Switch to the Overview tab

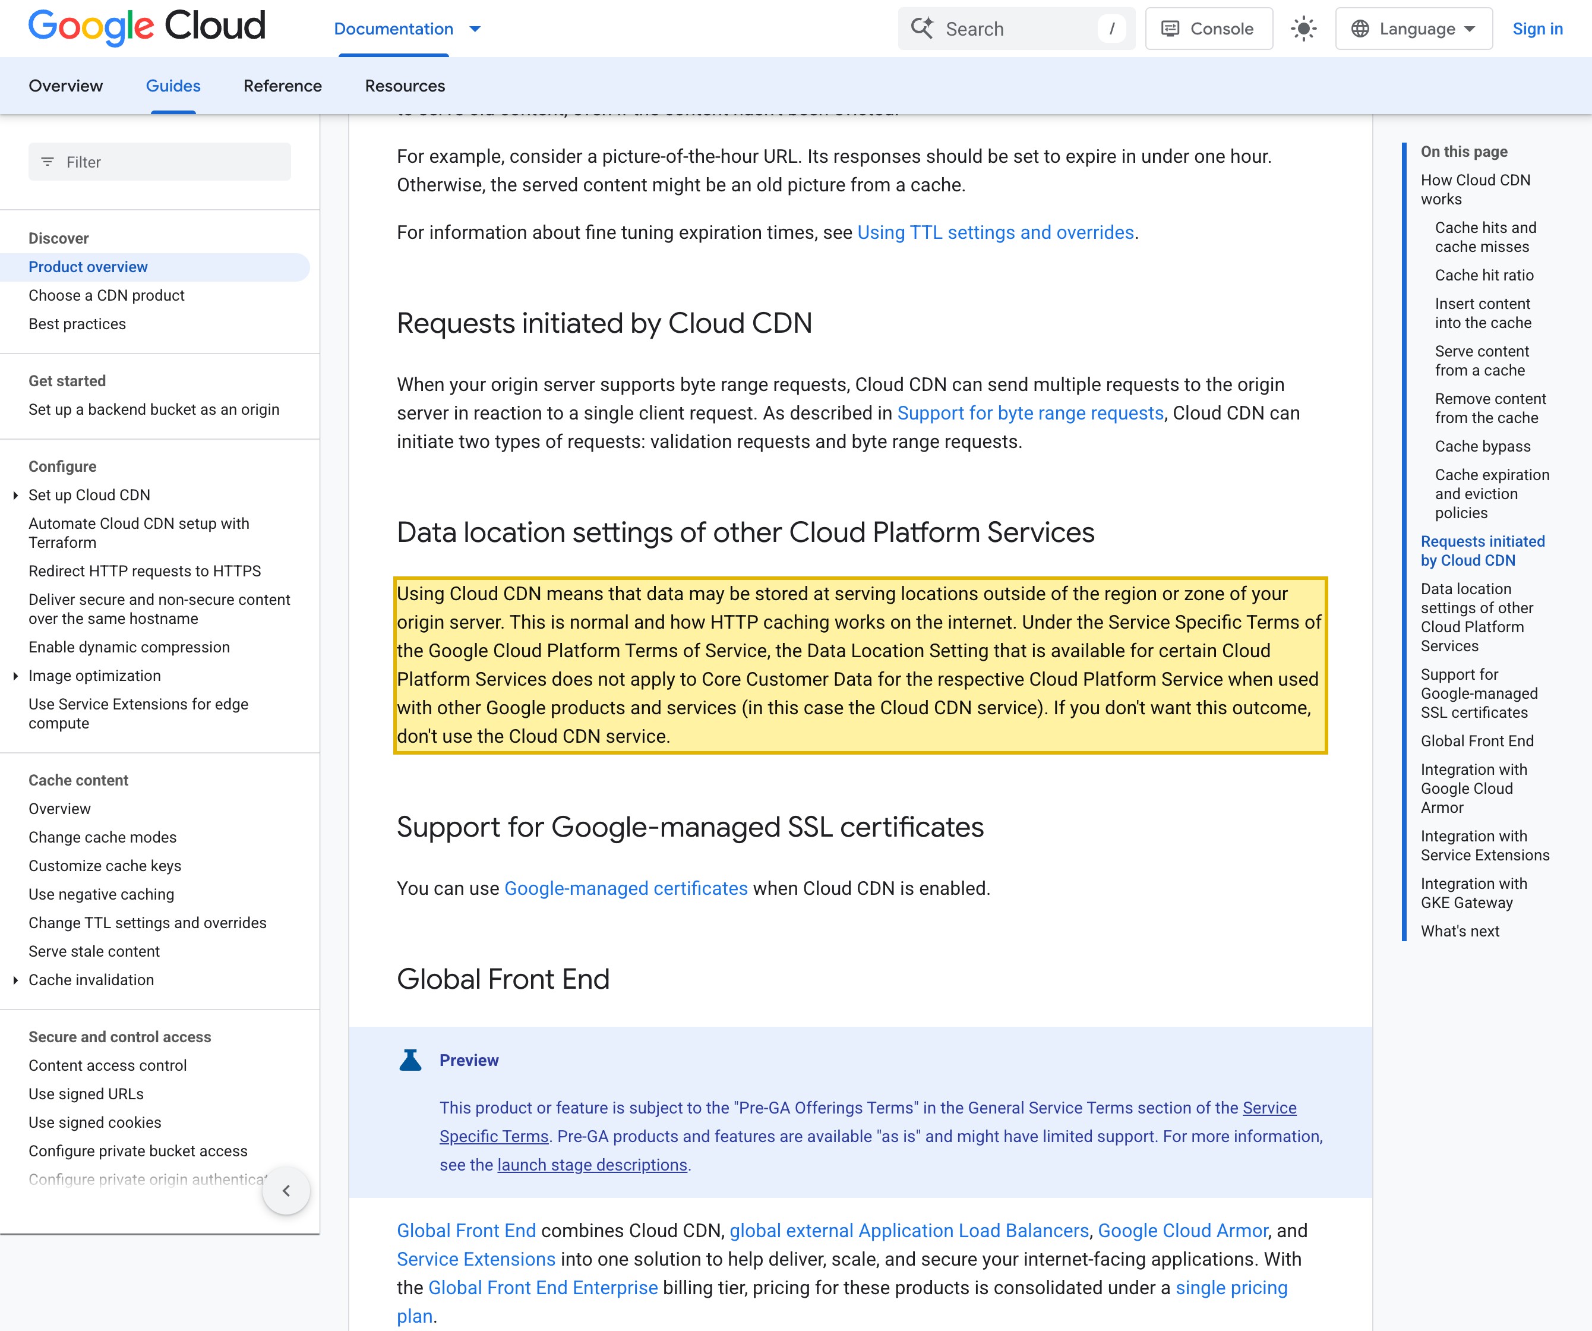[x=66, y=86]
